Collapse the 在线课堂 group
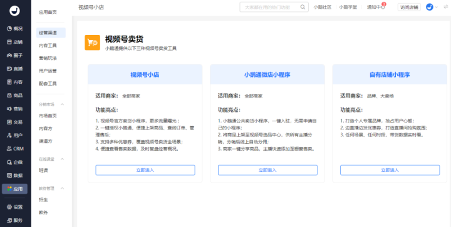 click(62, 159)
